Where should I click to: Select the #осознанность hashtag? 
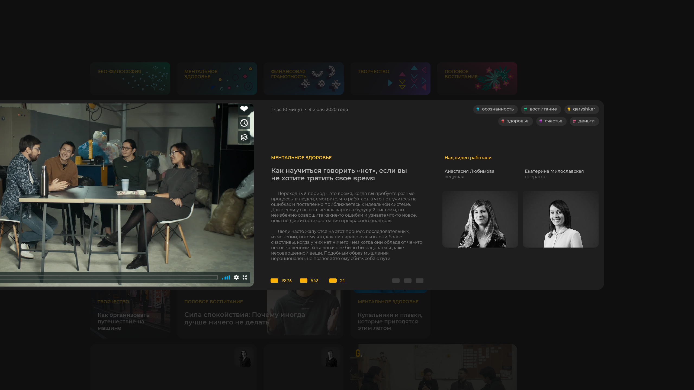495,109
